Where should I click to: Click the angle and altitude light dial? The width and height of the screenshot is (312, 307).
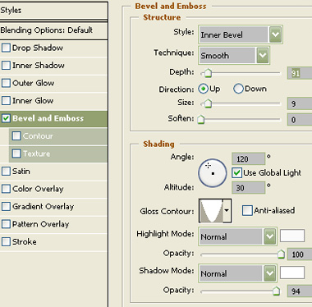click(213, 173)
